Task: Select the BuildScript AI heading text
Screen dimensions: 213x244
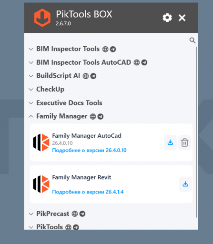Action: pos(58,76)
